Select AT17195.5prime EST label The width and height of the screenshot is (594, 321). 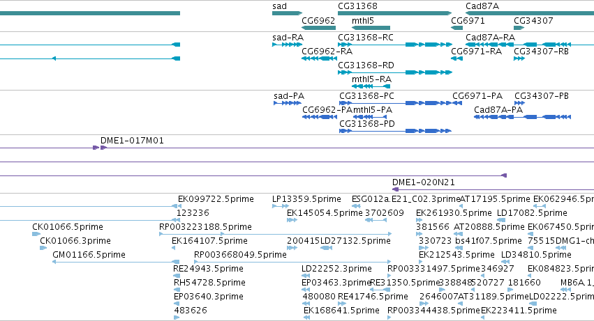[495, 199]
